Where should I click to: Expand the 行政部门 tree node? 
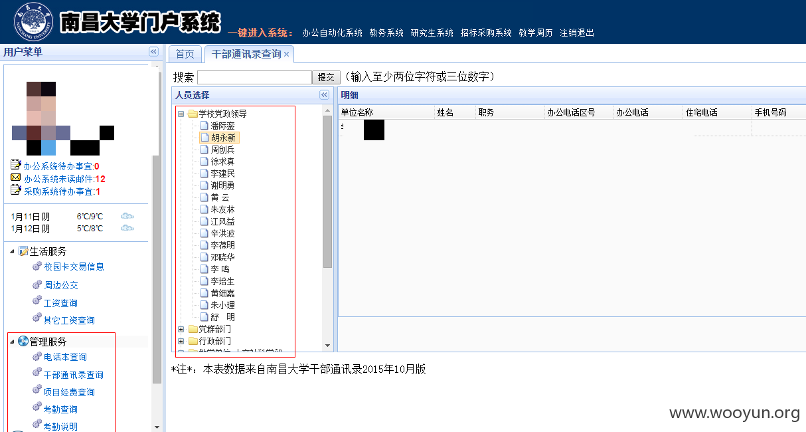coord(181,341)
